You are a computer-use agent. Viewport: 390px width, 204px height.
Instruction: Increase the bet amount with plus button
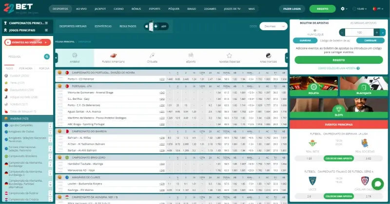[377, 32]
